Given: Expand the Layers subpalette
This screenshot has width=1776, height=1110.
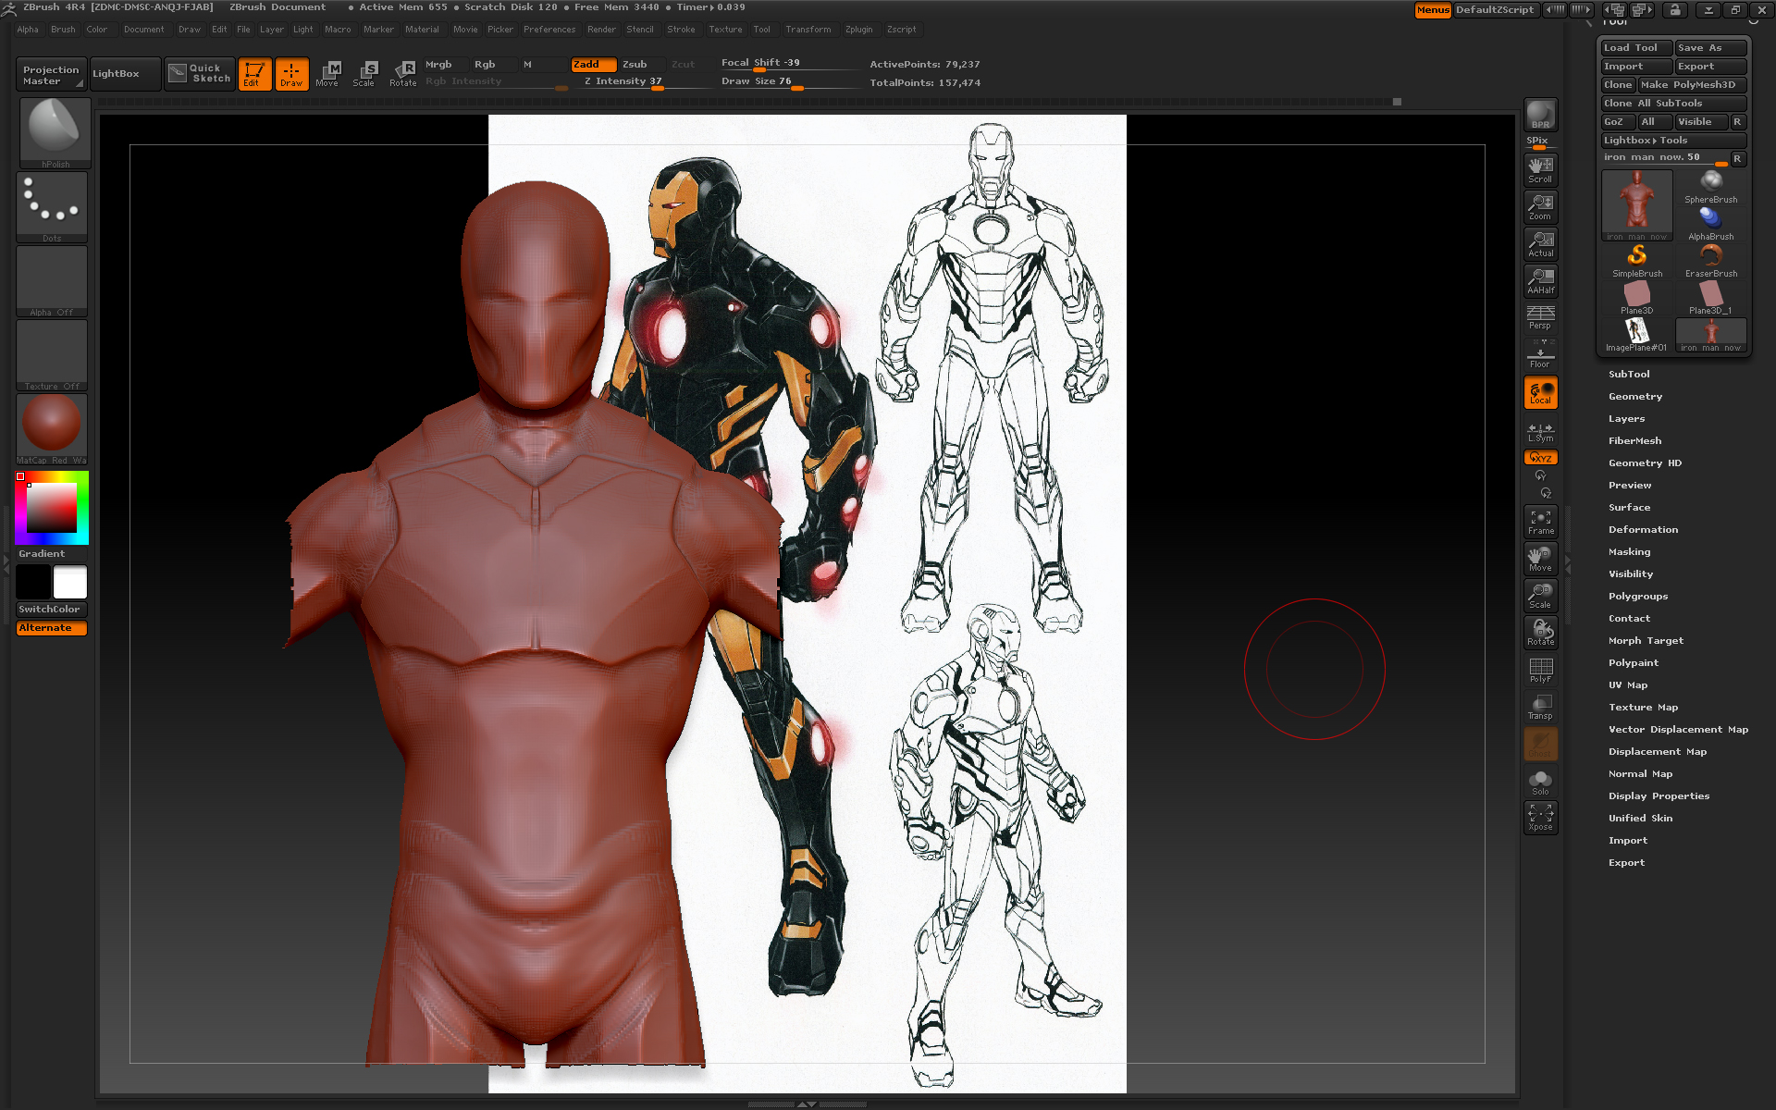Looking at the screenshot, I should point(1626,419).
